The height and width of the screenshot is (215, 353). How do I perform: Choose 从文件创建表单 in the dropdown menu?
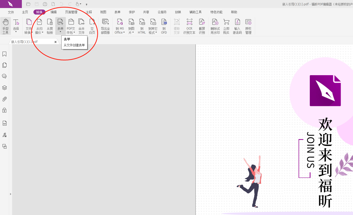tap(74, 45)
